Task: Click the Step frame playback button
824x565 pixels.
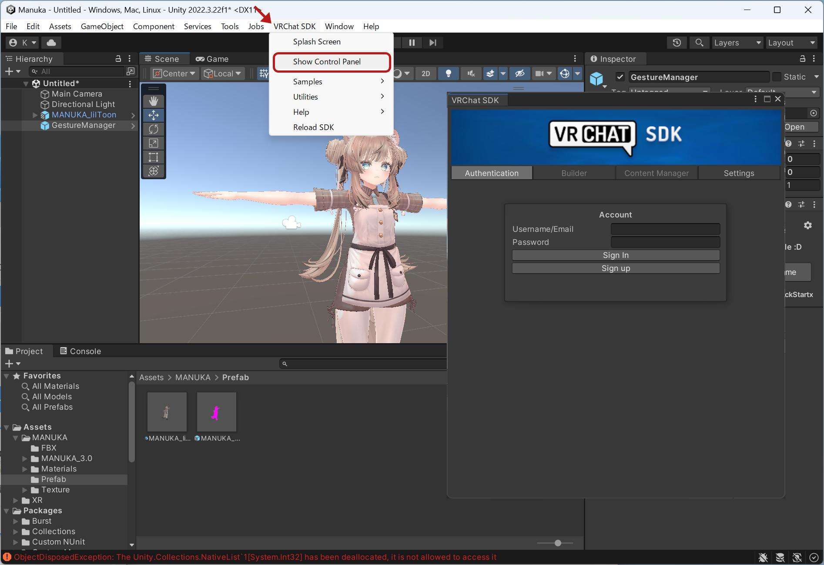Action: click(x=432, y=43)
